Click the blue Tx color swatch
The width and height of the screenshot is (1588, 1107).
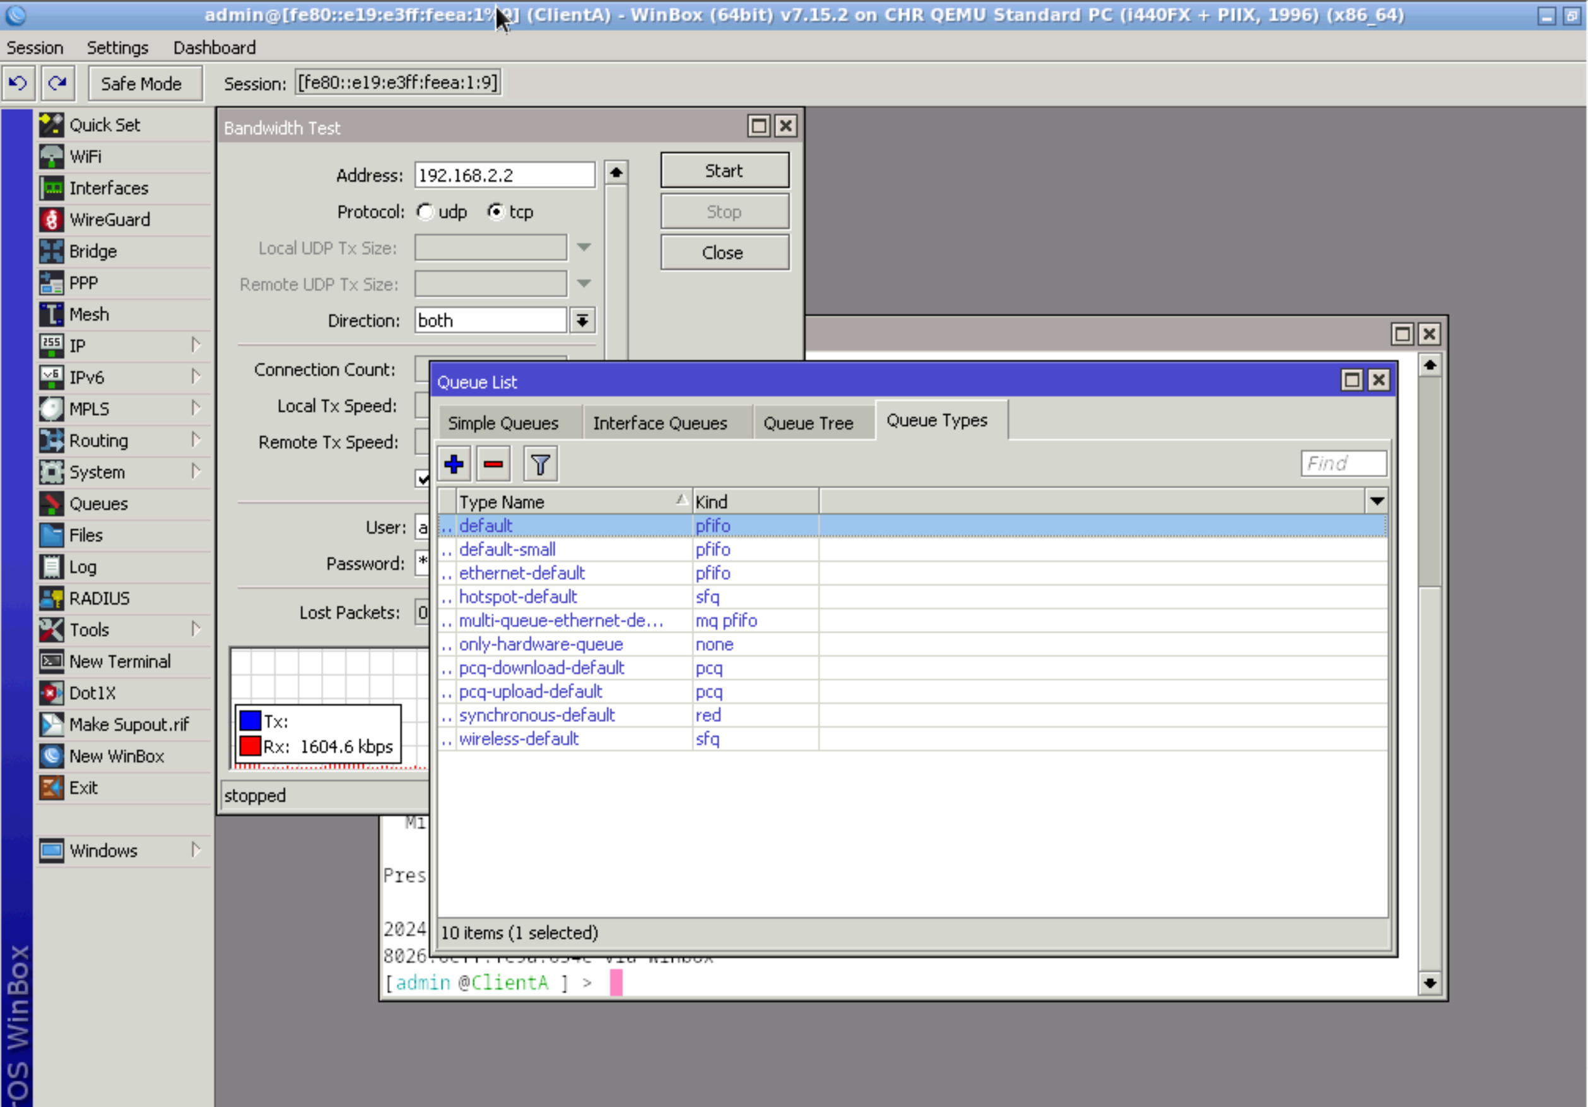(250, 721)
